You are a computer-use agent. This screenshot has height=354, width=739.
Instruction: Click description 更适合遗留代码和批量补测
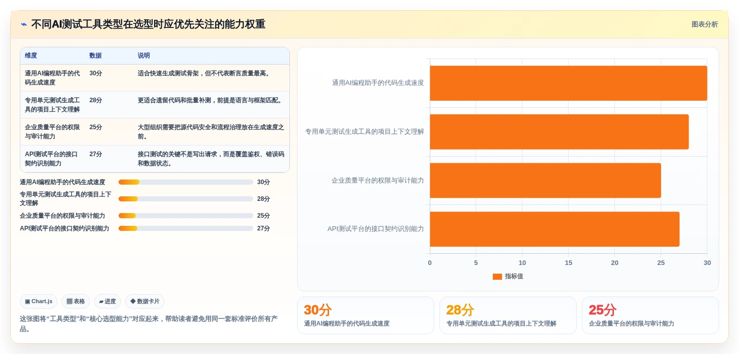211,100
